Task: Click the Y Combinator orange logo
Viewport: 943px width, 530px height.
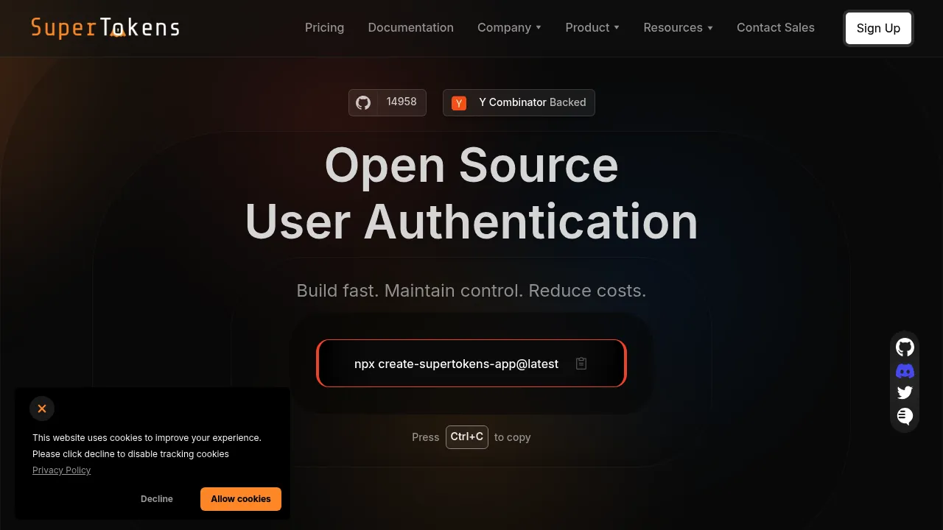Action: click(x=459, y=103)
